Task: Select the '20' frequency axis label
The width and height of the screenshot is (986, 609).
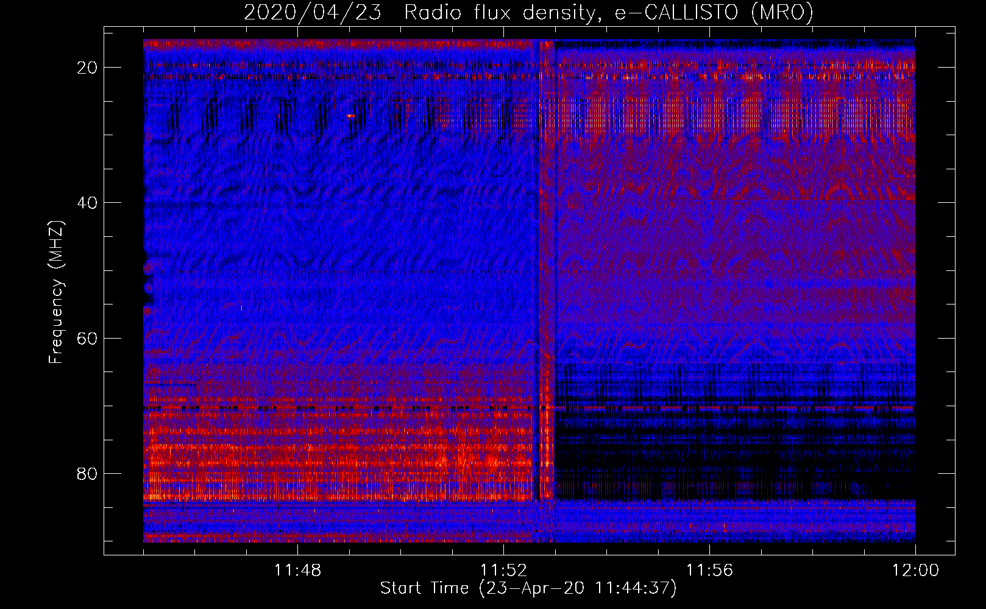Action: point(87,68)
